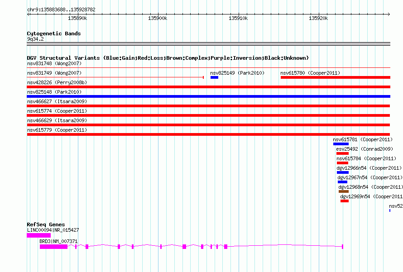Click the Cytogenetic Bands track title

click(x=54, y=33)
